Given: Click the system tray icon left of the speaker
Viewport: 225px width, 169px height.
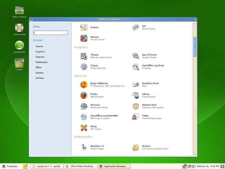Looking at the screenshot, I should [189, 166].
